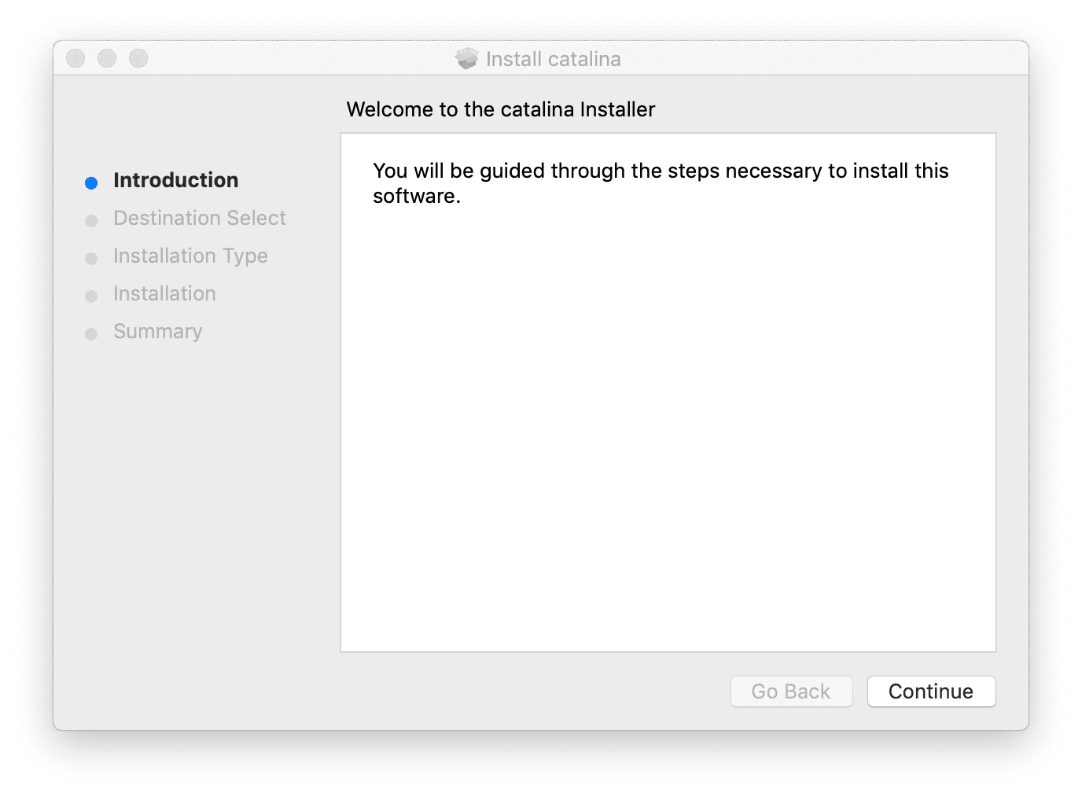Viewport: 1082px width, 796px height.
Task: Click the "Install catalina" window title text
Action: (x=553, y=59)
